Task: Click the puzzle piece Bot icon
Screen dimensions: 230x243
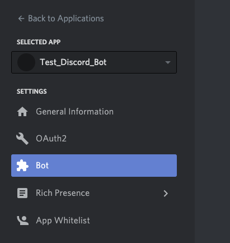Action: click(22, 166)
